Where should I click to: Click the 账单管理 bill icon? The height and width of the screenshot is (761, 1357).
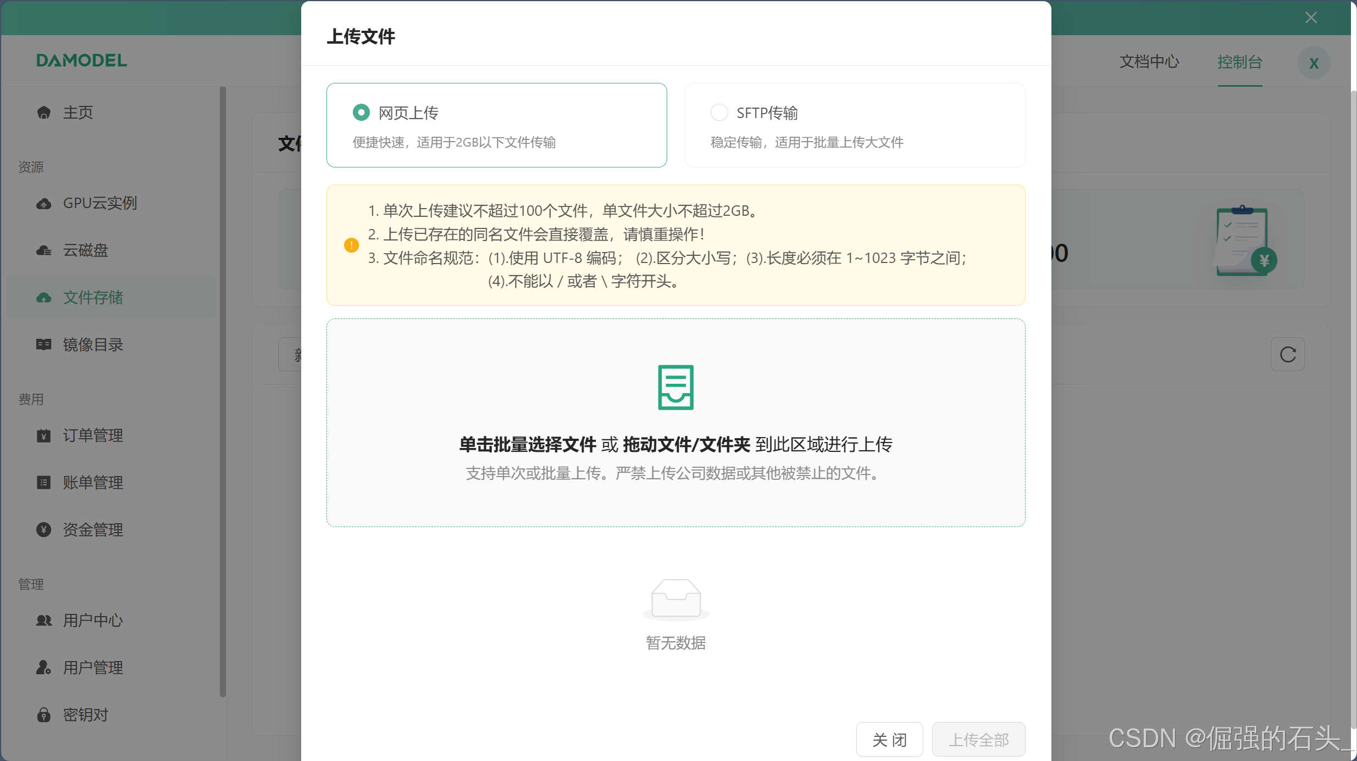click(x=44, y=483)
